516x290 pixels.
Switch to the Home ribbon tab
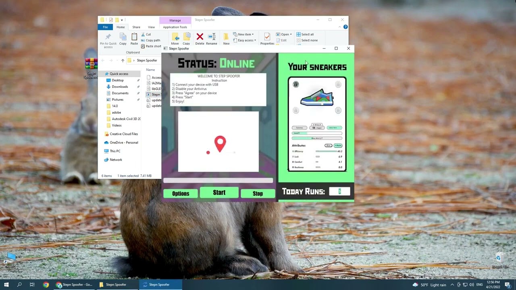click(121, 27)
